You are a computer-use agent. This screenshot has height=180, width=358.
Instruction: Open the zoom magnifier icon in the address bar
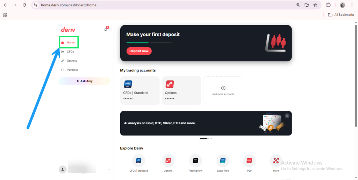[x=298, y=5]
